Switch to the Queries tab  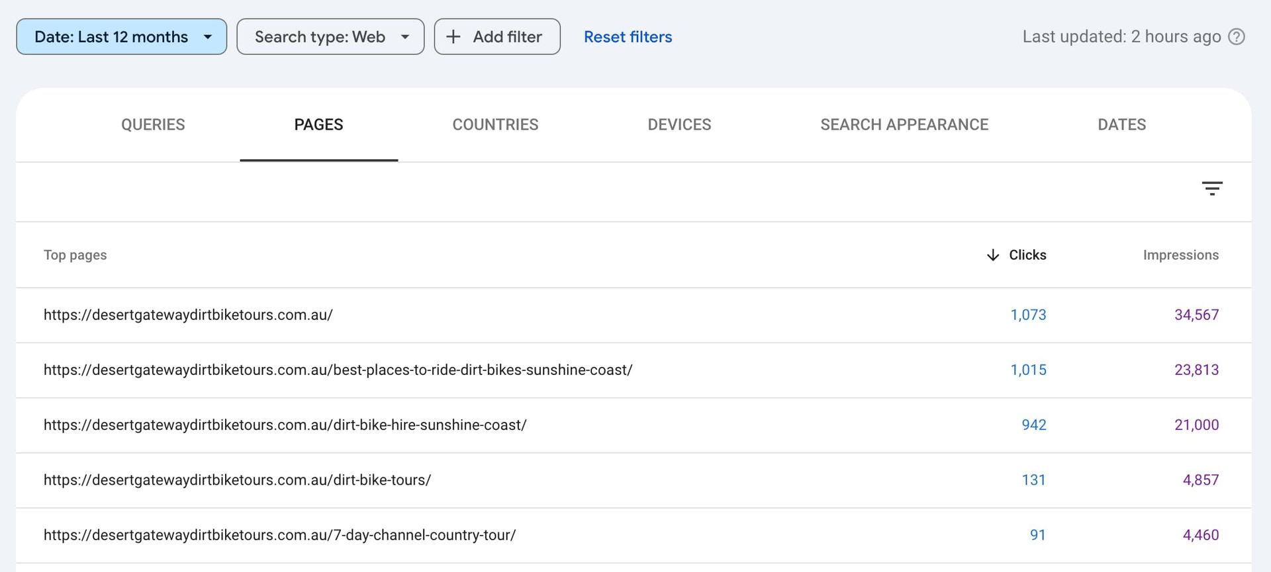click(153, 125)
